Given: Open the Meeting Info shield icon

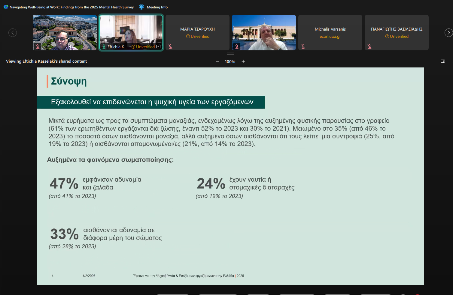Looking at the screenshot, I should click(x=141, y=7).
